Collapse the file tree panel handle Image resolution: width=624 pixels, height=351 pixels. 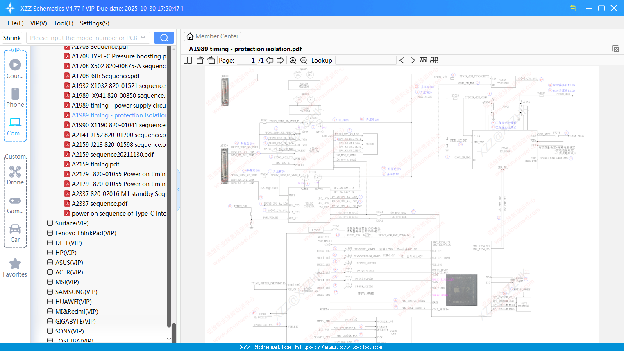coord(178,189)
